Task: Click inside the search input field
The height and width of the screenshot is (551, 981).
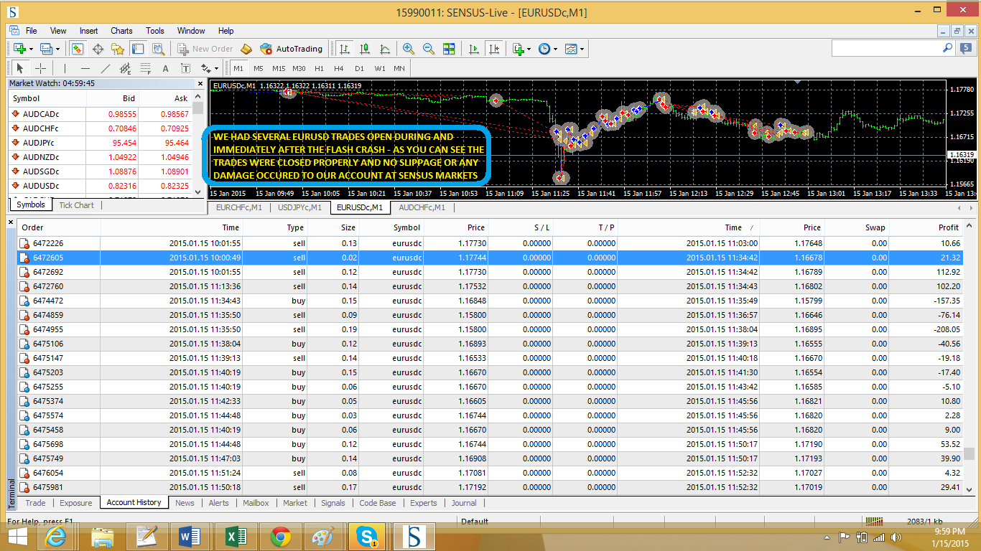Action: point(886,48)
